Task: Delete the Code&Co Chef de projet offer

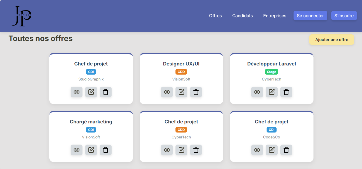Action: pyautogui.click(x=286, y=150)
